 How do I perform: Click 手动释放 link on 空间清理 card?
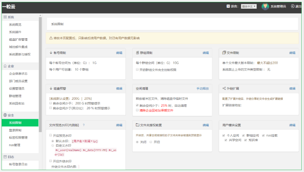(203, 88)
